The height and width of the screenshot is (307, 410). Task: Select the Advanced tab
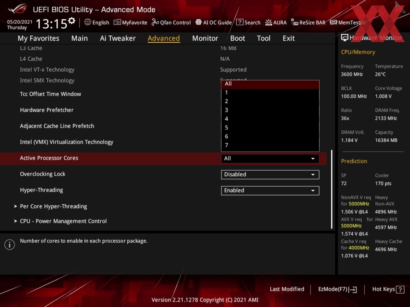point(164,38)
